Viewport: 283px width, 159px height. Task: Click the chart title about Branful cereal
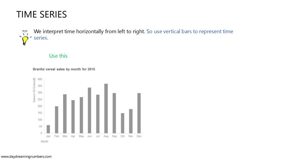tap(64, 69)
